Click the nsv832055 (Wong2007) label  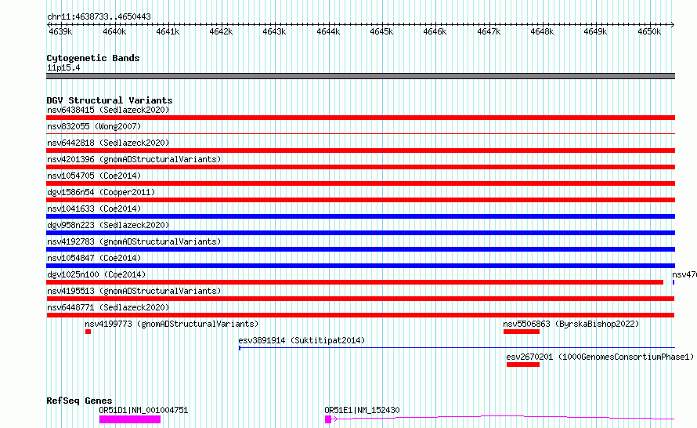[x=94, y=126]
